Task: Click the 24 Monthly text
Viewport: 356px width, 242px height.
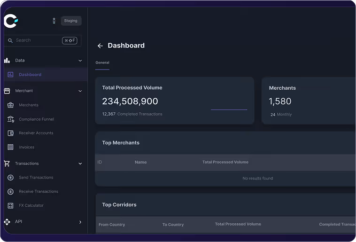Action: pyautogui.click(x=281, y=115)
